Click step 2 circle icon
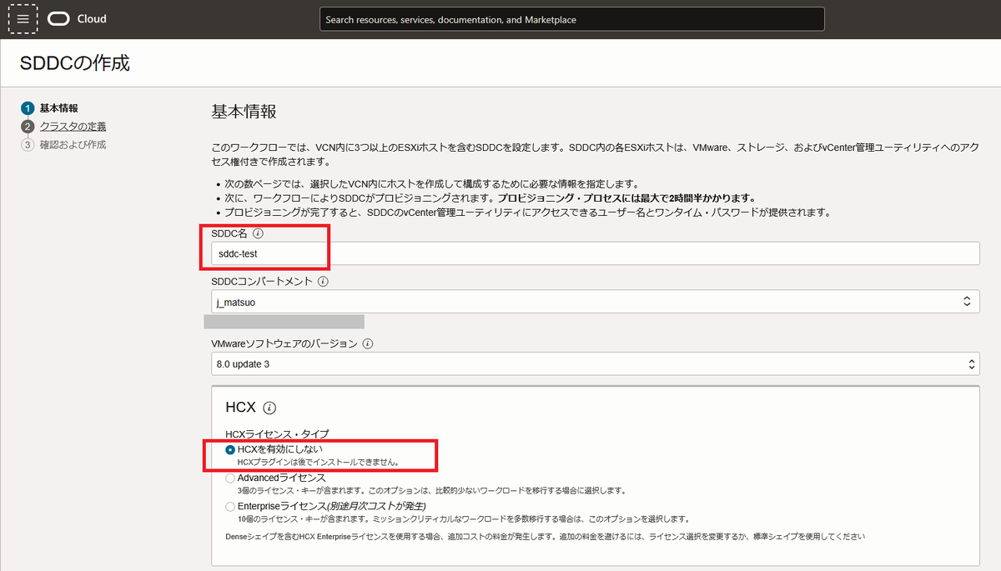 [x=28, y=127]
